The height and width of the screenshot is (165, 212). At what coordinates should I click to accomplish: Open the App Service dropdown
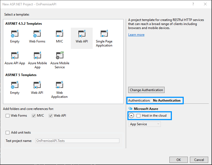tap(145, 124)
